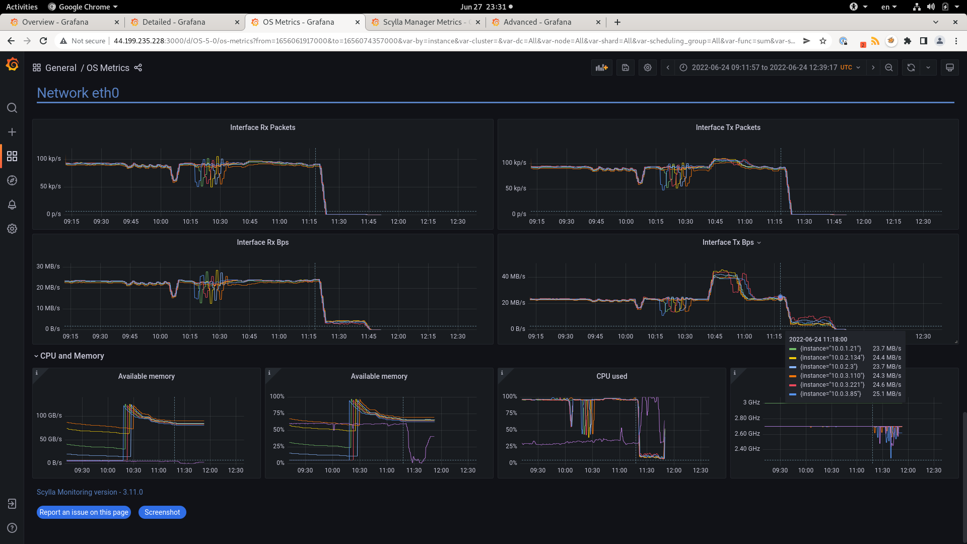Open the Grafana search sidebar icon

tap(12, 108)
